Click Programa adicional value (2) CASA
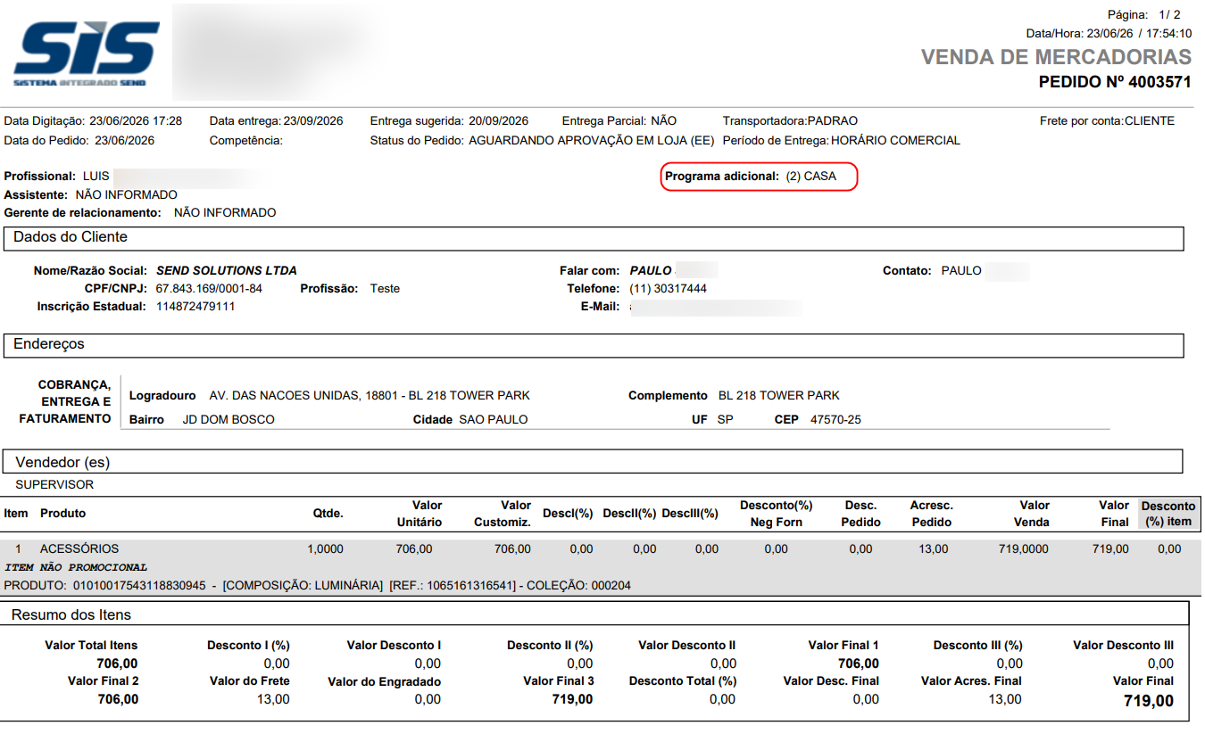The image size is (1205, 750). click(811, 176)
